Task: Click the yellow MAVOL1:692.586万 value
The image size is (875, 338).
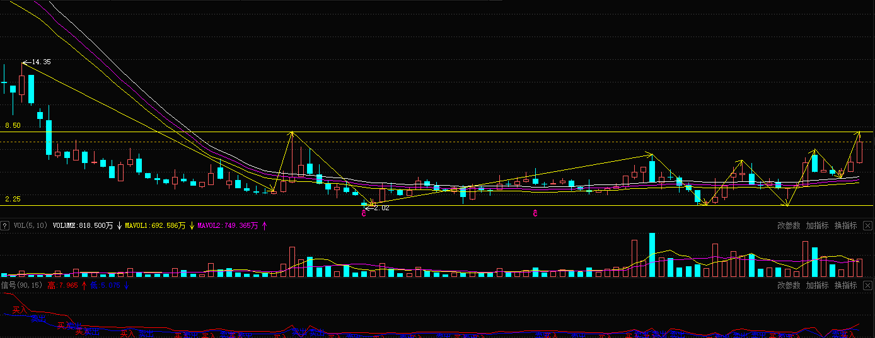Action: click(x=155, y=225)
